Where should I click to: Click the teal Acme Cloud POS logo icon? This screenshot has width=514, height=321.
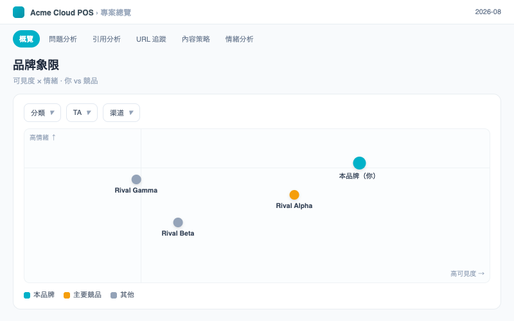(19, 12)
